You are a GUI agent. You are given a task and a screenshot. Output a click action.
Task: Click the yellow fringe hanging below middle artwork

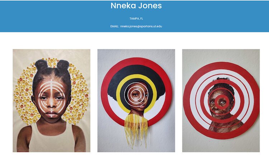pos(136,129)
